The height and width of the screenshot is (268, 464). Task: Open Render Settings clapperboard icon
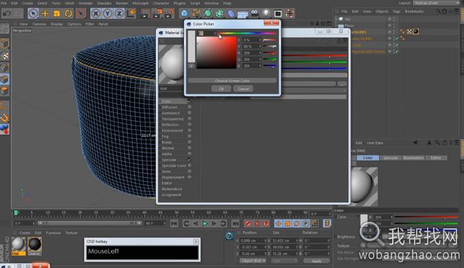(169, 14)
